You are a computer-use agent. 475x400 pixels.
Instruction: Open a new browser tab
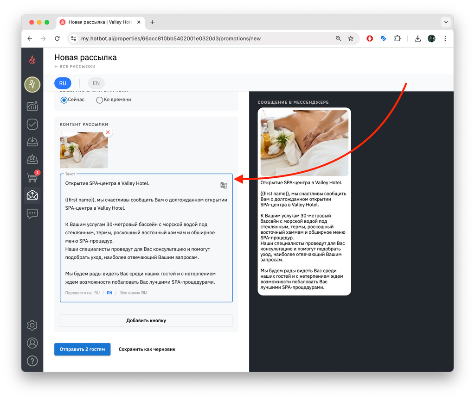coord(152,22)
